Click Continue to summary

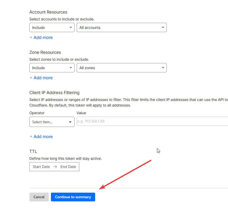click(73, 197)
